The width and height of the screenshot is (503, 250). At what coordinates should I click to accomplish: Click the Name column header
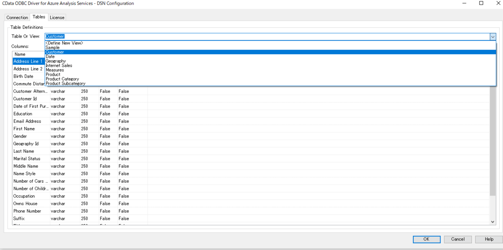click(x=29, y=54)
